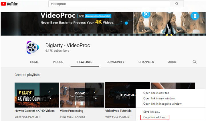The width and height of the screenshot is (206, 121).
Task: Switch to the Home tab
Action: tap(34, 62)
